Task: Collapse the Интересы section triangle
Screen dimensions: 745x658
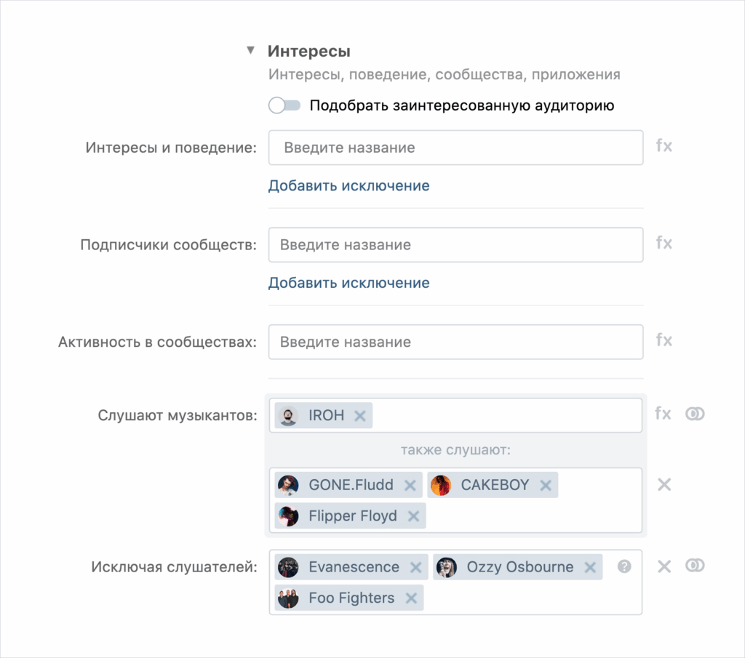Action: coord(251,51)
